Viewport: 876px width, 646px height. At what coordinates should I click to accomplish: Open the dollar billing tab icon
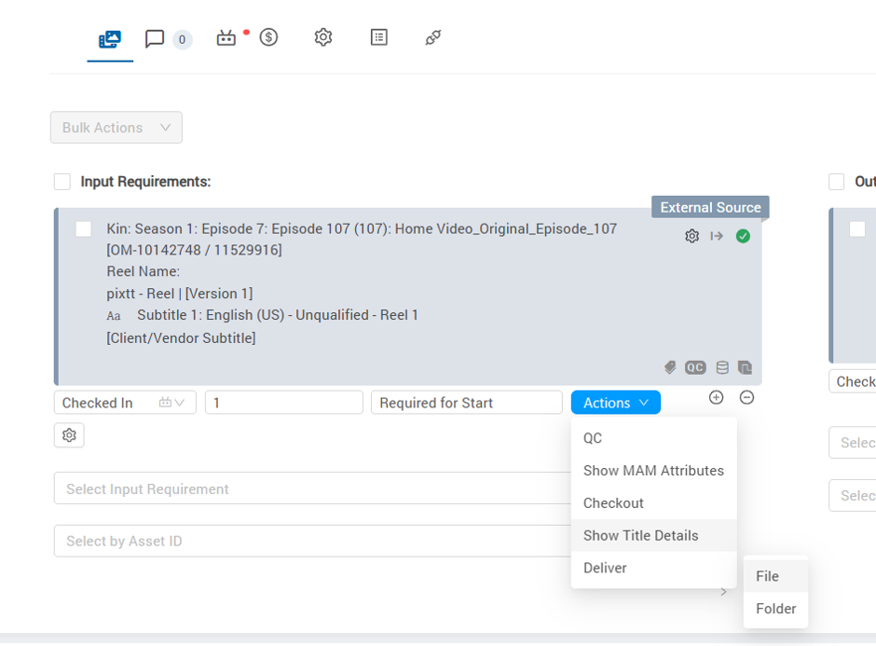[x=268, y=37]
